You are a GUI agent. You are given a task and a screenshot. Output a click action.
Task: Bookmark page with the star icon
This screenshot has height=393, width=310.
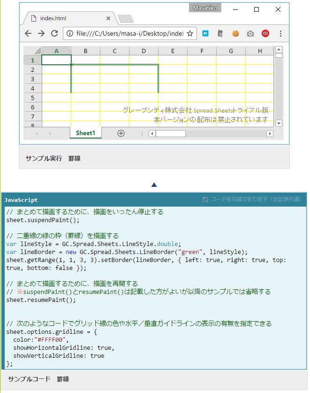pyautogui.click(x=190, y=33)
